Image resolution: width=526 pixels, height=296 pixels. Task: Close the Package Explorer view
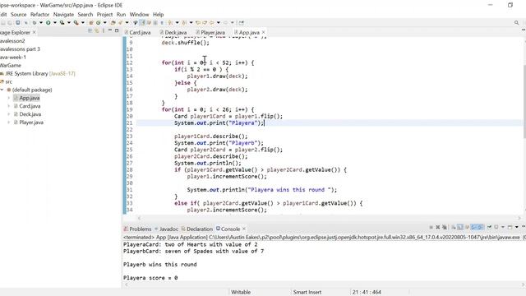pyautogui.click(x=34, y=32)
